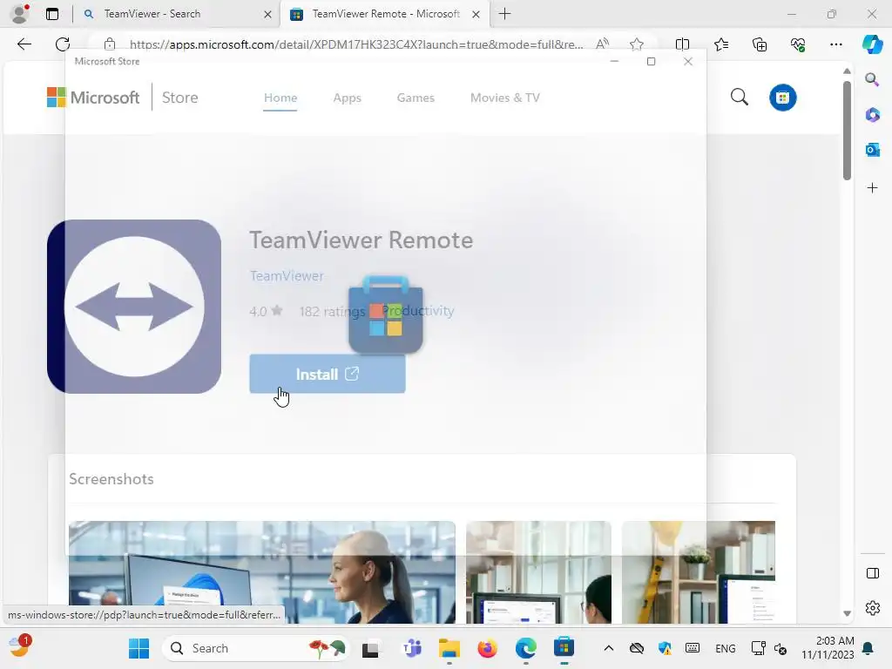The width and height of the screenshot is (892, 669).
Task: Go back using the browser back arrow
Action: (x=24, y=44)
